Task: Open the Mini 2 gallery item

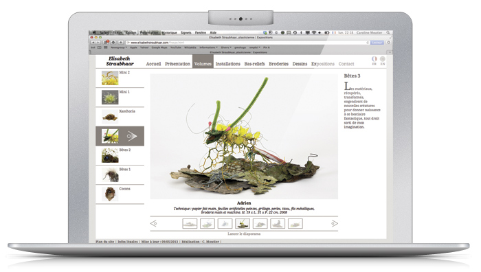Action: coord(120,78)
